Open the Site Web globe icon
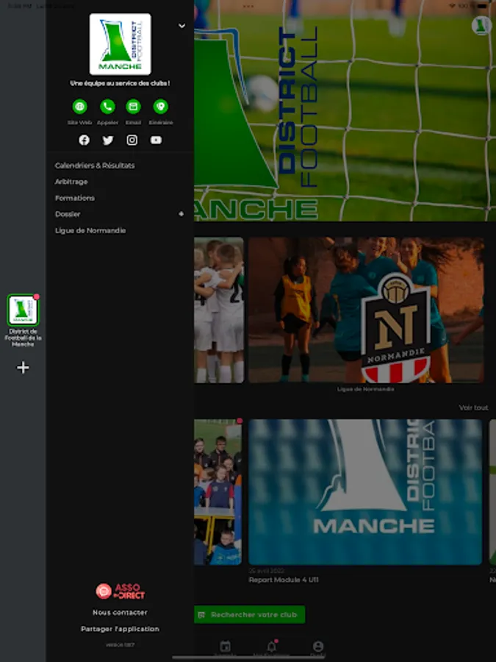Image resolution: width=496 pixels, height=662 pixels. (x=79, y=107)
